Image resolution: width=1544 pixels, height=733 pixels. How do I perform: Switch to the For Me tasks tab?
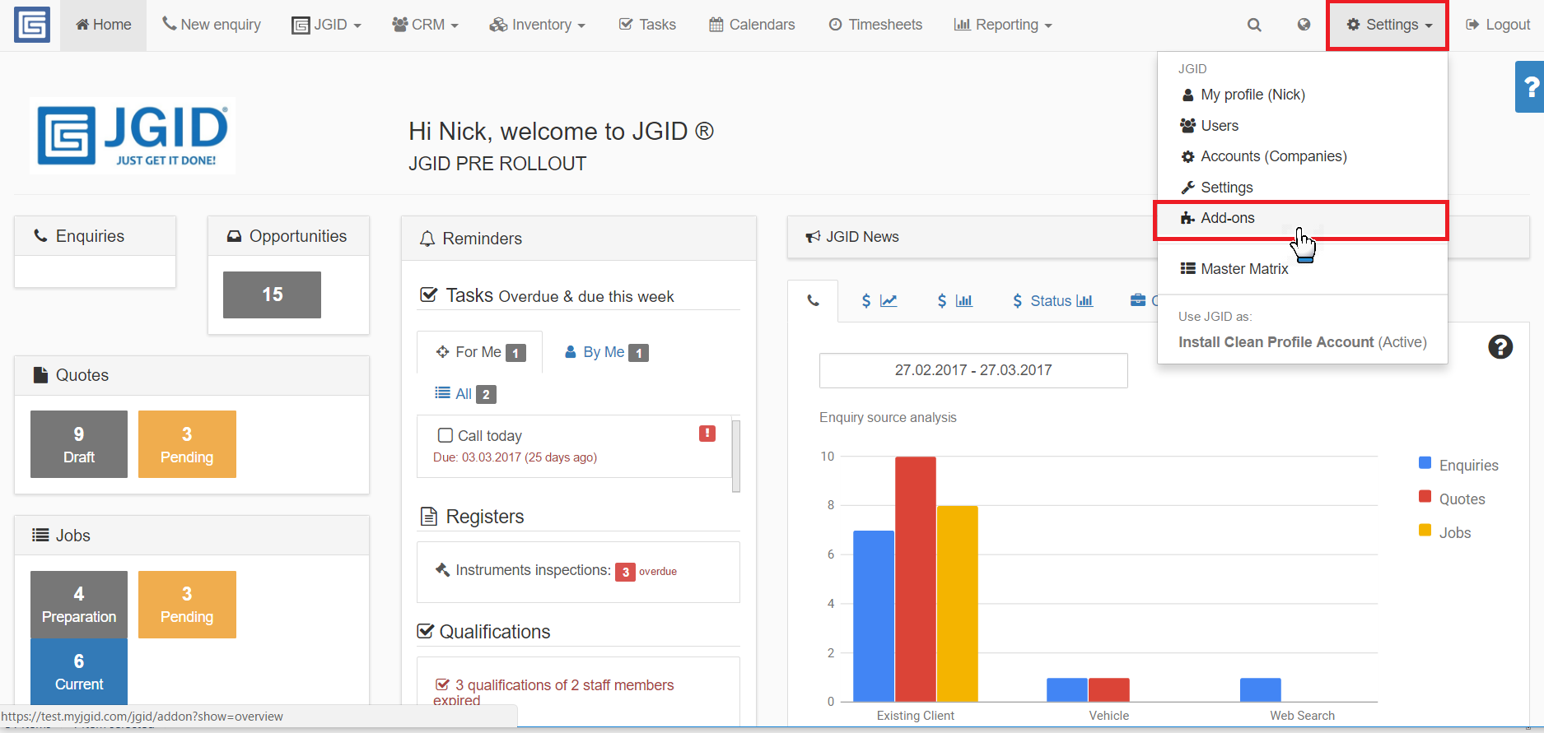click(480, 352)
